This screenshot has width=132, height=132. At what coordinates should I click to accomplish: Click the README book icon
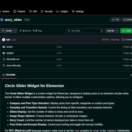4,75
